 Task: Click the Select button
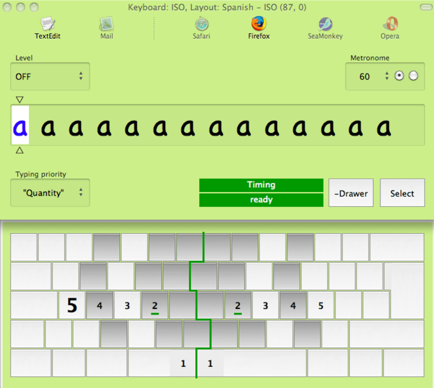402,193
